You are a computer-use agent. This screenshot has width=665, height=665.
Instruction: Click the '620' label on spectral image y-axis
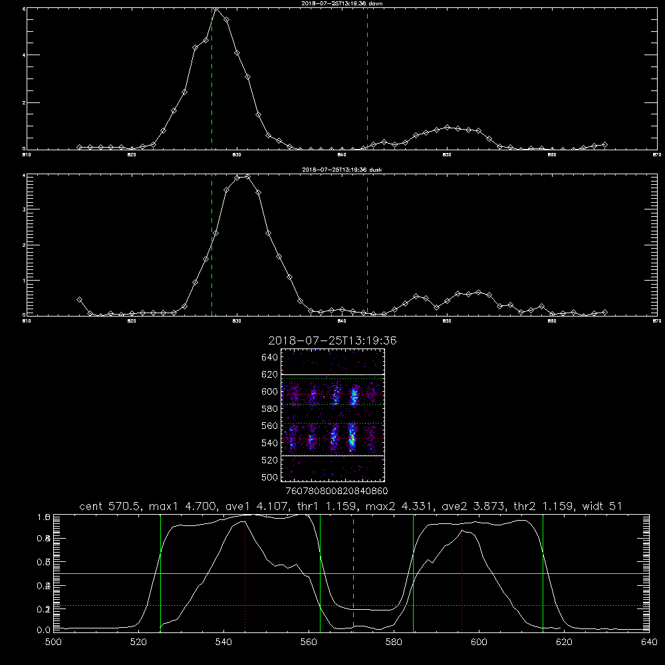pyautogui.click(x=270, y=374)
